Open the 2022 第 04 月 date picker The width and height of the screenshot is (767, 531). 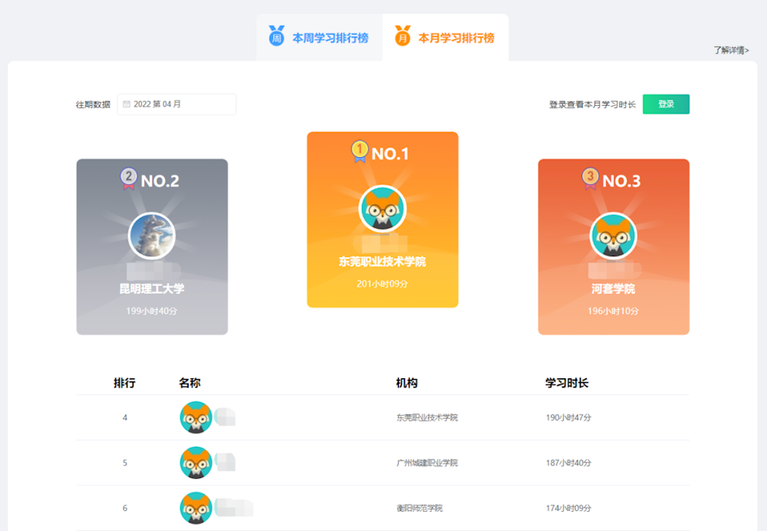(176, 104)
